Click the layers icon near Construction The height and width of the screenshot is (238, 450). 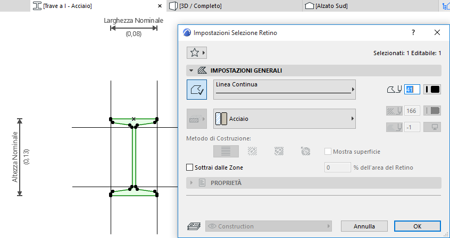(x=194, y=226)
